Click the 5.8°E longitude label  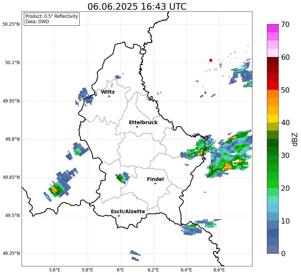click(x=87, y=270)
